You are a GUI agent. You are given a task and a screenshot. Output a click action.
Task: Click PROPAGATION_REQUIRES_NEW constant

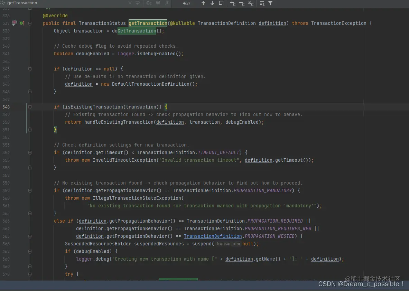click(x=278, y=228)
